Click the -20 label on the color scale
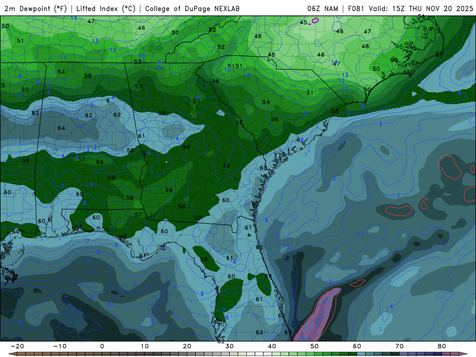The width and height of the screenshot is (476, 357). 17,346
